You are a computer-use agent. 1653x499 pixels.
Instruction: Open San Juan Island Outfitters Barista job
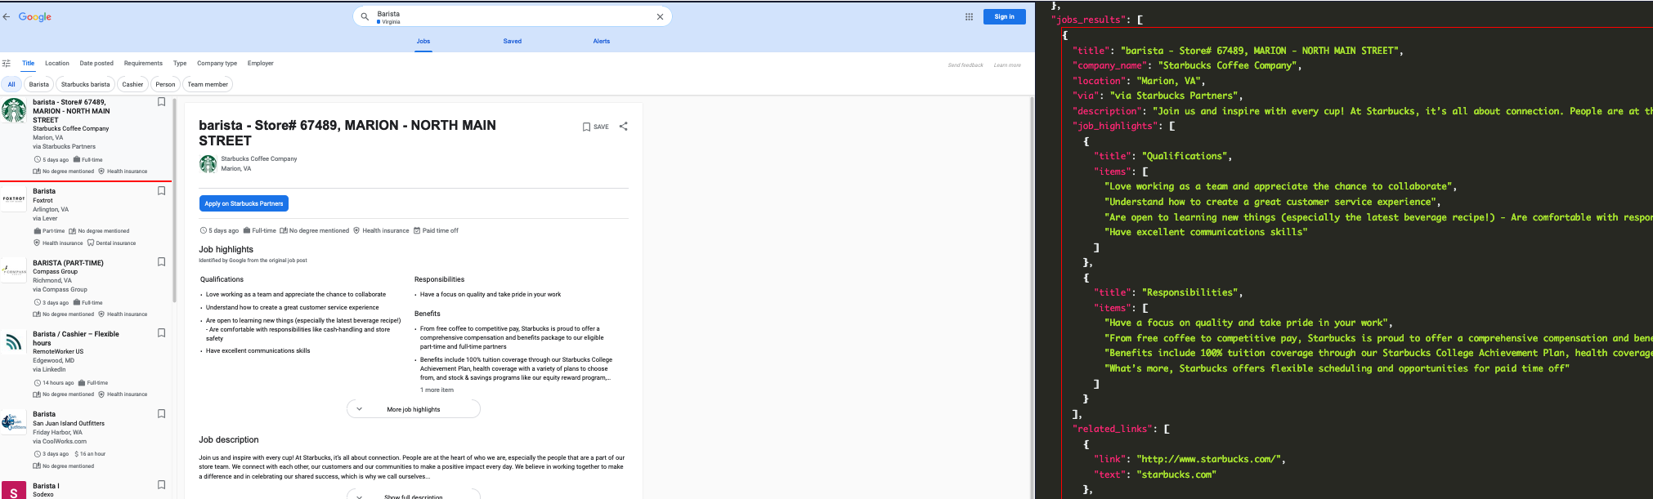(x=86, y=439)
